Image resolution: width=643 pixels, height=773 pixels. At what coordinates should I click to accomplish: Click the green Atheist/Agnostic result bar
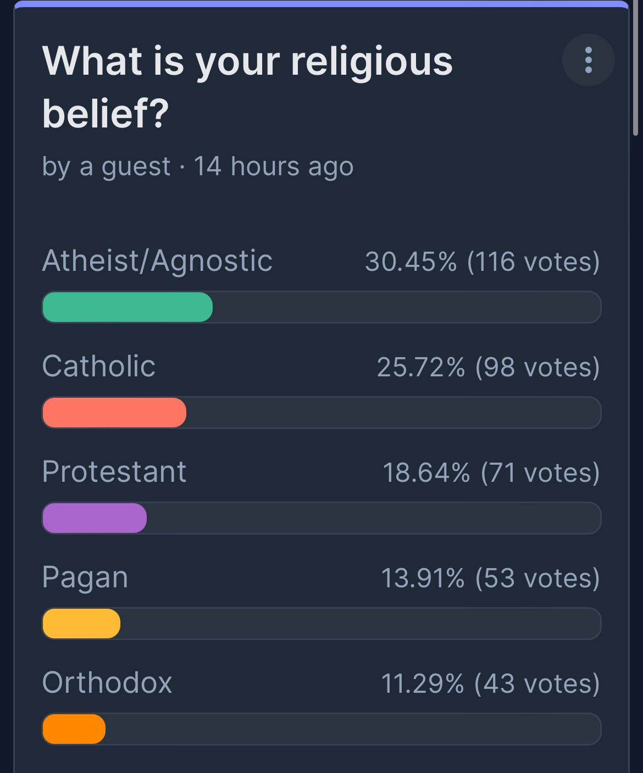point(128,307)
